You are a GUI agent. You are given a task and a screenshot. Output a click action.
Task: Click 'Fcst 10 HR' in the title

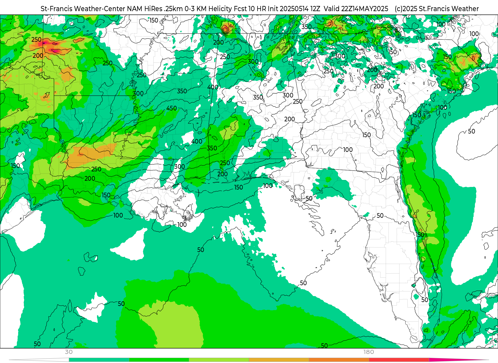pyautogui.click(x=250, y=9)
